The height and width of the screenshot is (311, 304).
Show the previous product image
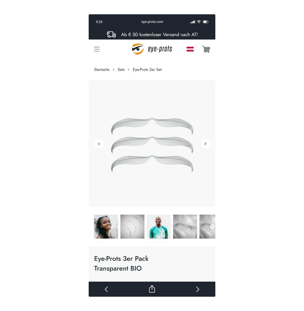[99, 144]
